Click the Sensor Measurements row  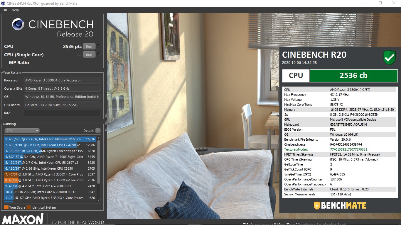[339, 194]
